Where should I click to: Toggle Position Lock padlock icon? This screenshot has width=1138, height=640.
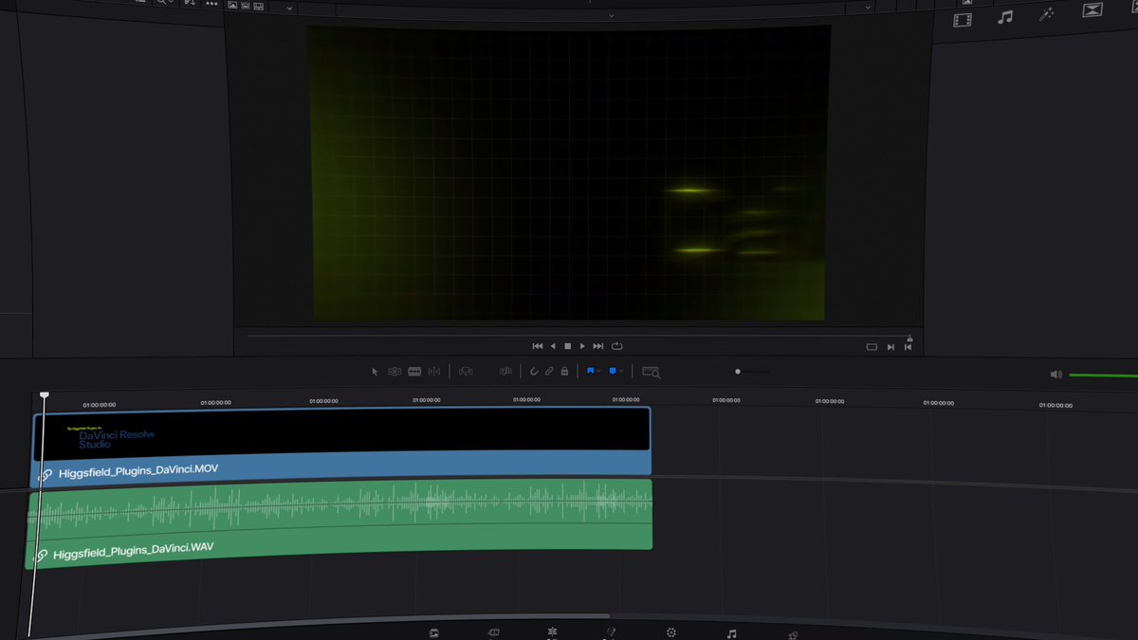(564, 372)
